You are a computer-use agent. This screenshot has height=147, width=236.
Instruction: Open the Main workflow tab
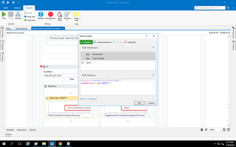click(9, 28)
